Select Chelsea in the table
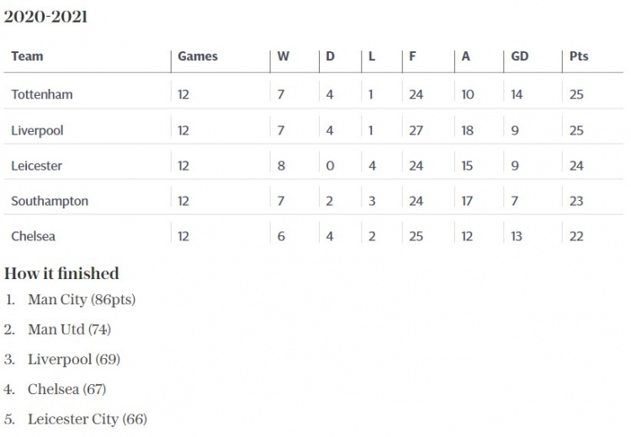 pyautogui.click(x=33, y=236)
